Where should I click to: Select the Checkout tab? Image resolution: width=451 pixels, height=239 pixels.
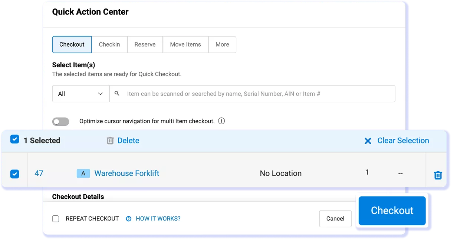point(72,44)
